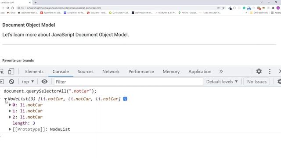Image resolution: width=281 pixels, height=158 pixels.
Task: Click the forward navigation arrow
Action: pyautogui.click(x=3, y=8)
